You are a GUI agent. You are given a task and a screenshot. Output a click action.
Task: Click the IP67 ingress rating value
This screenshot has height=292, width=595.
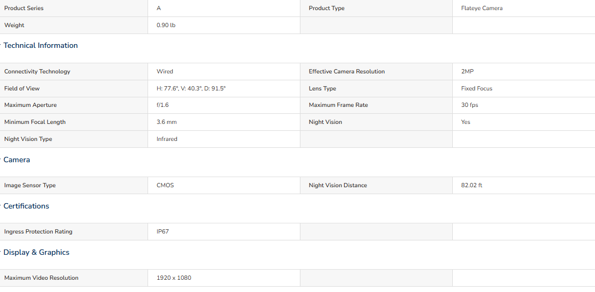point(163,232)
